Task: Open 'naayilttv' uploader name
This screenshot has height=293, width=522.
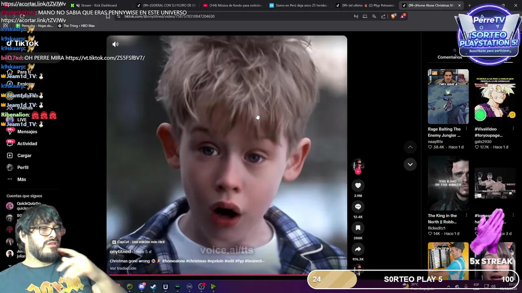Action: pos(436,142)
